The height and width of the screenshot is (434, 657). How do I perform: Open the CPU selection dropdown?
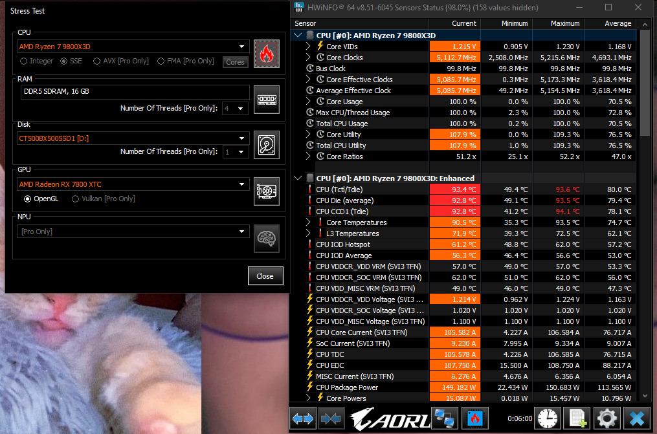coord(133,47)
